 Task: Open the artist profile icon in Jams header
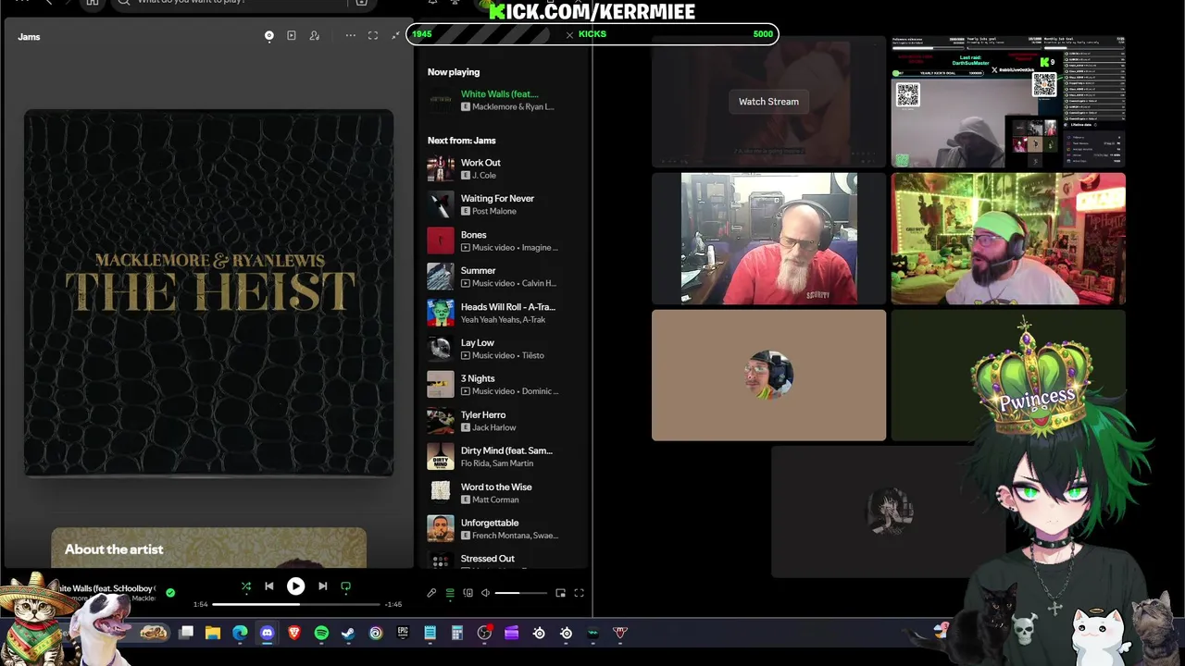click(x=315, y=36)
